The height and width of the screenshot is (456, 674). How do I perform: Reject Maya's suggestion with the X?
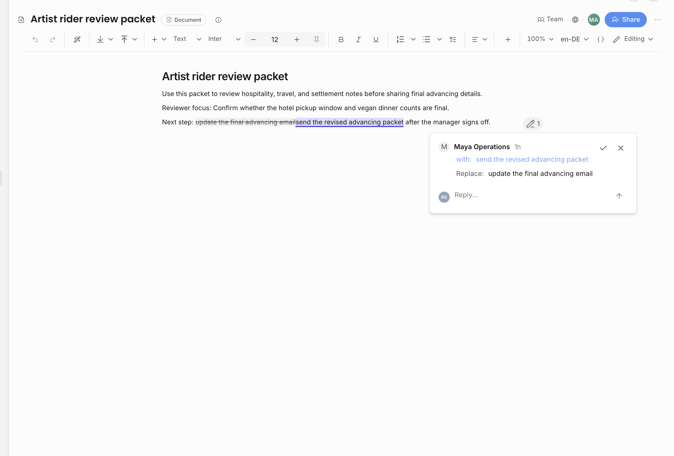coord(621,148)
